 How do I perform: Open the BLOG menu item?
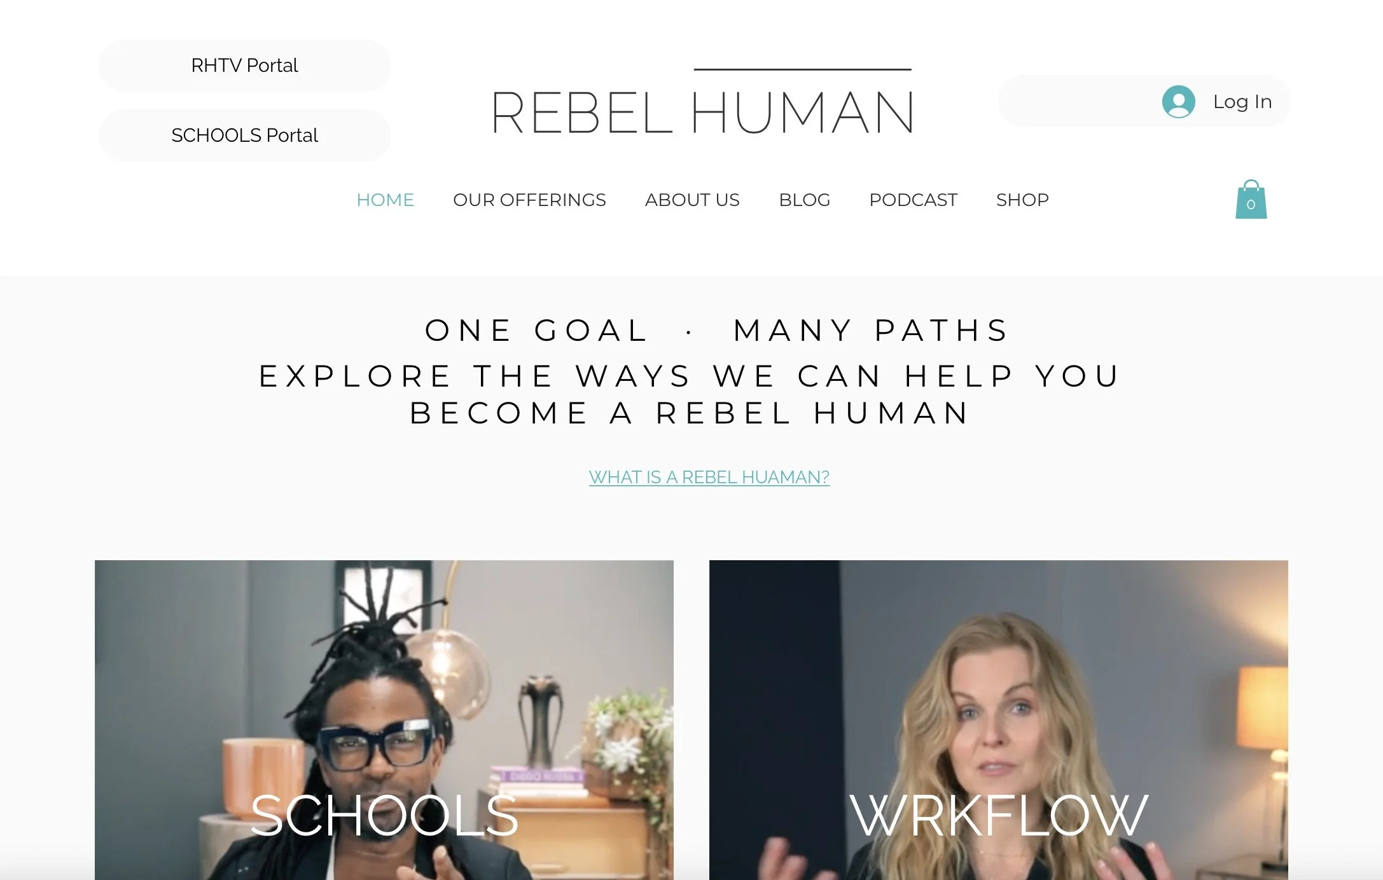click(804, 200)
